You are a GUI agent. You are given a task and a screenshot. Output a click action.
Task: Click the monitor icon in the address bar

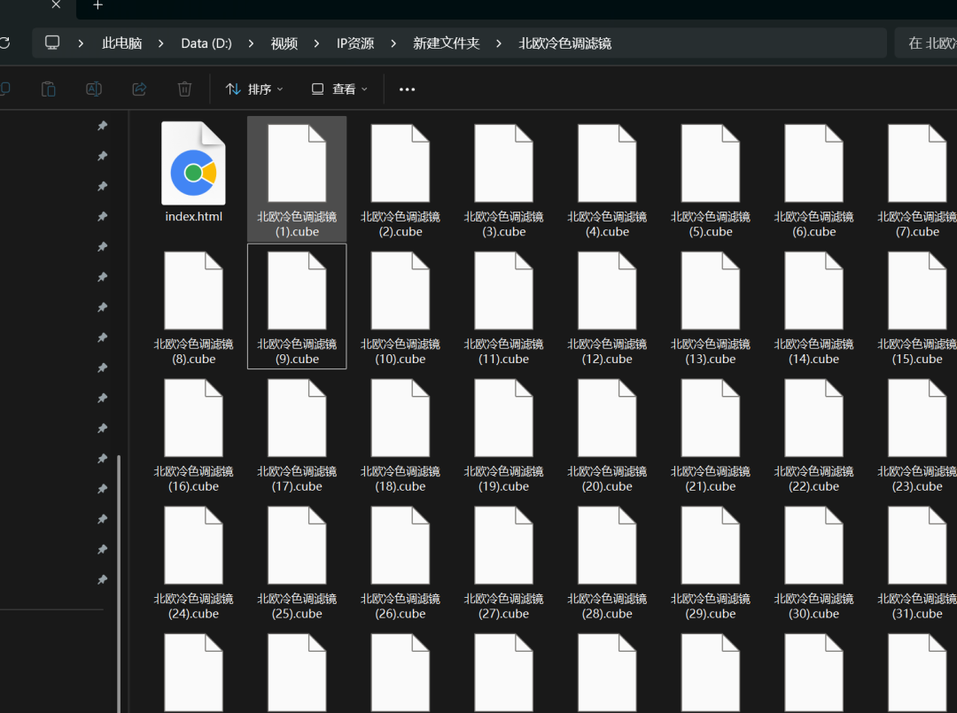tap(53, 43)
